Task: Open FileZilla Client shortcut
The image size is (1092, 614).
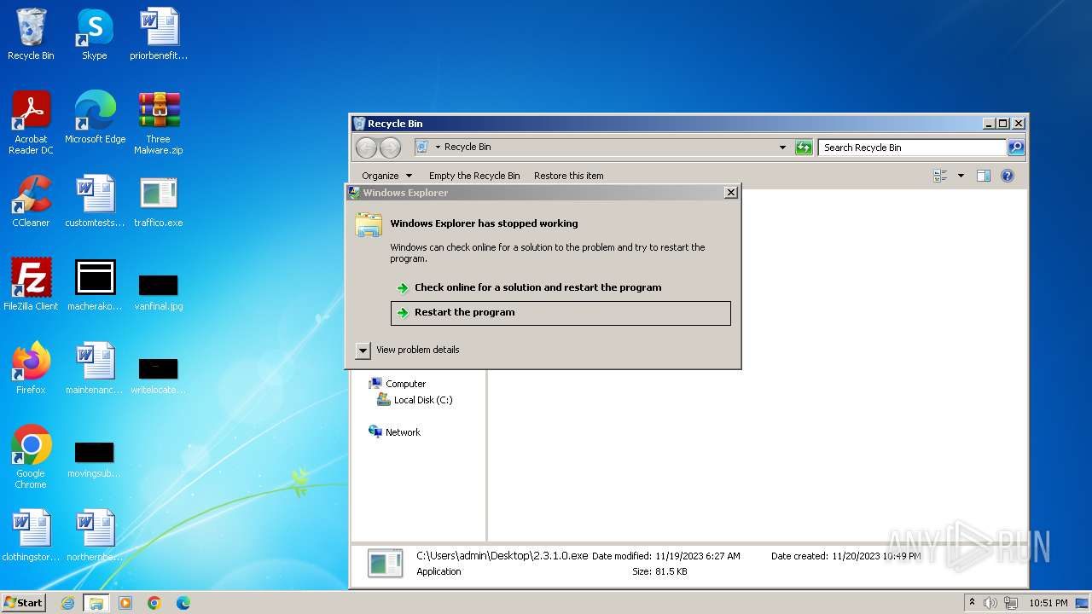Action: [31, 285]
